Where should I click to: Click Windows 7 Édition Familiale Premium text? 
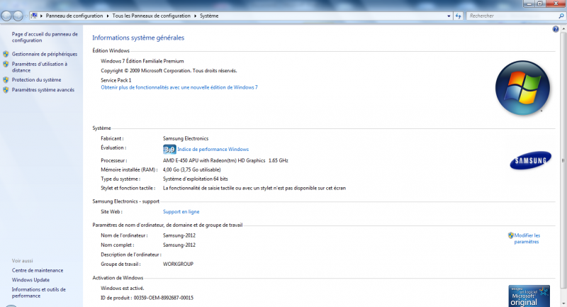(x=142, y=61)
